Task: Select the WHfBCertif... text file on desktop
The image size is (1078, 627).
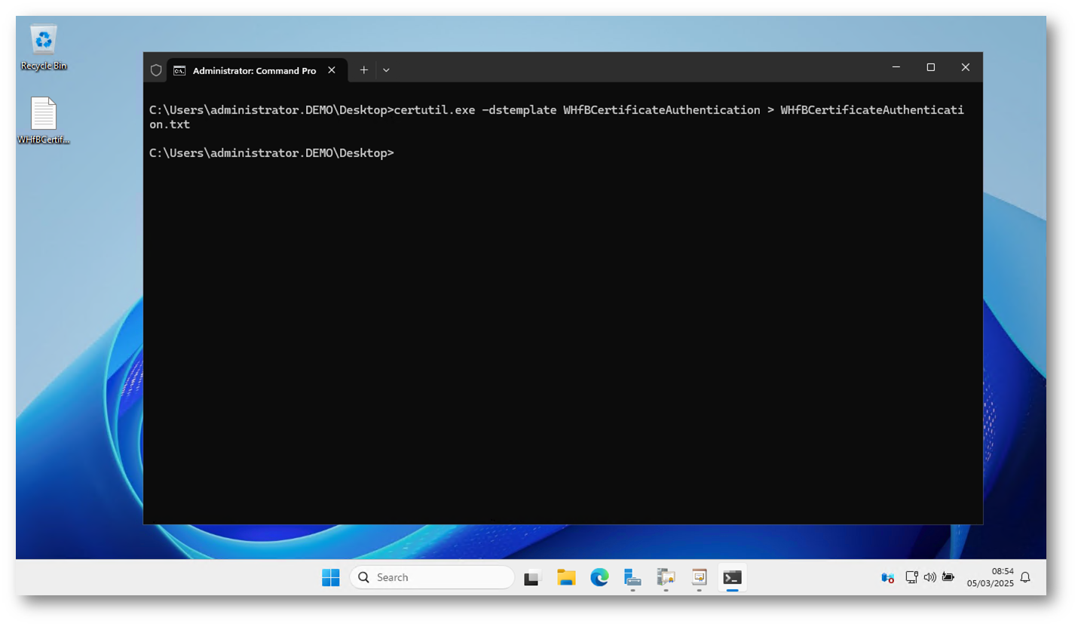Action: [43, 121]
